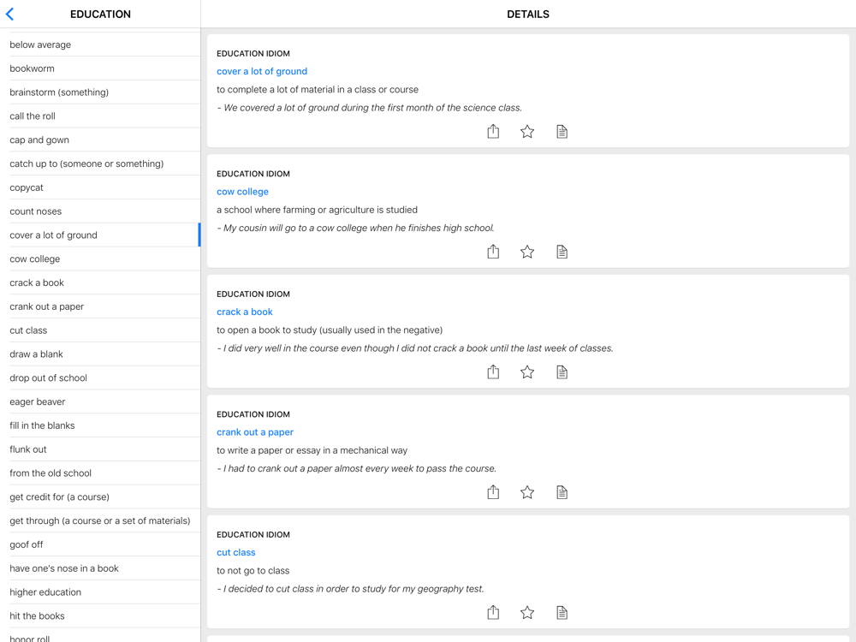856x642 pixels.
Task: Share the "cow college" idiom
Action: point(493,252)
